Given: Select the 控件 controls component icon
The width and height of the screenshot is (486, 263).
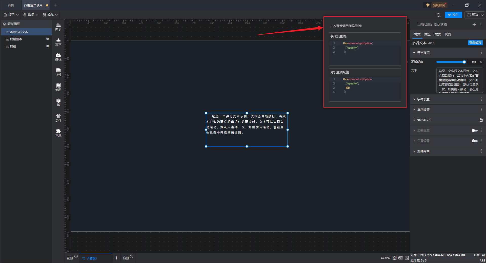Looking at the screenshot, I should (58, 72).
